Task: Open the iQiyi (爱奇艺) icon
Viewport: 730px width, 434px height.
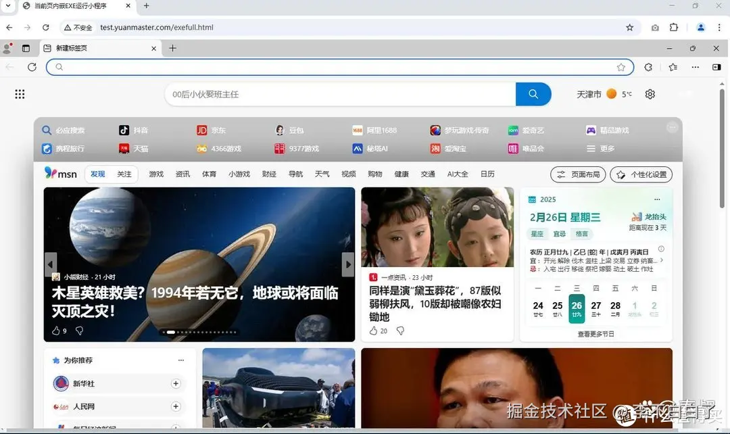Action: 512,130
